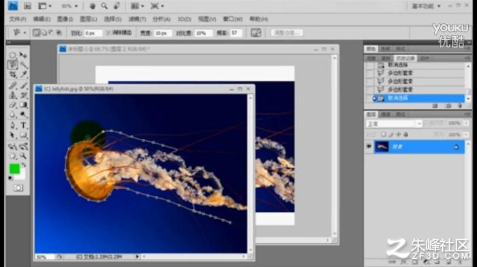Select the Crop tool
The width and height of the screenshot is (477, 267).
[12, 74]
